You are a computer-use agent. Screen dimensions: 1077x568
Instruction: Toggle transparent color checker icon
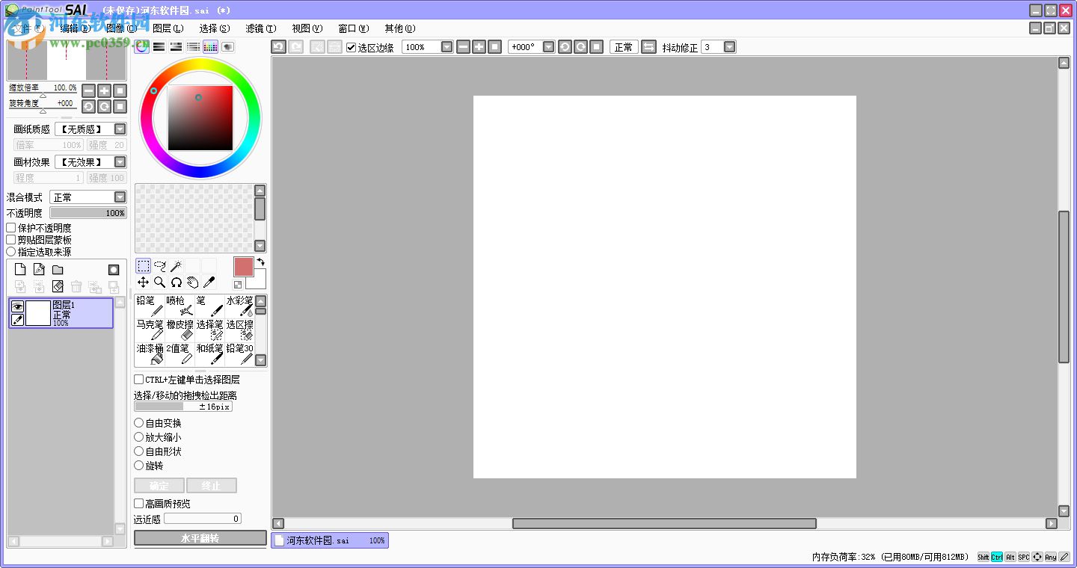point(238,284)
